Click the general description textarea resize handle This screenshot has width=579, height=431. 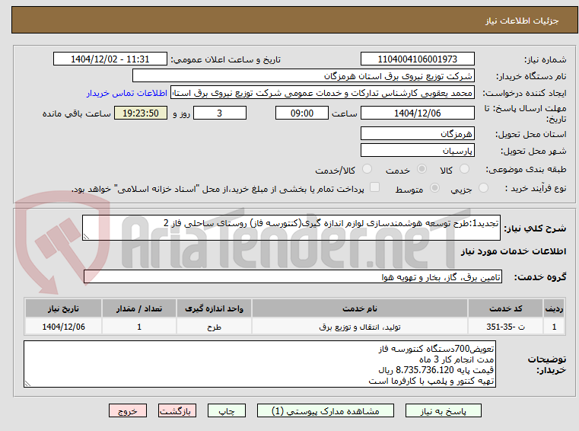coord(86,237)
